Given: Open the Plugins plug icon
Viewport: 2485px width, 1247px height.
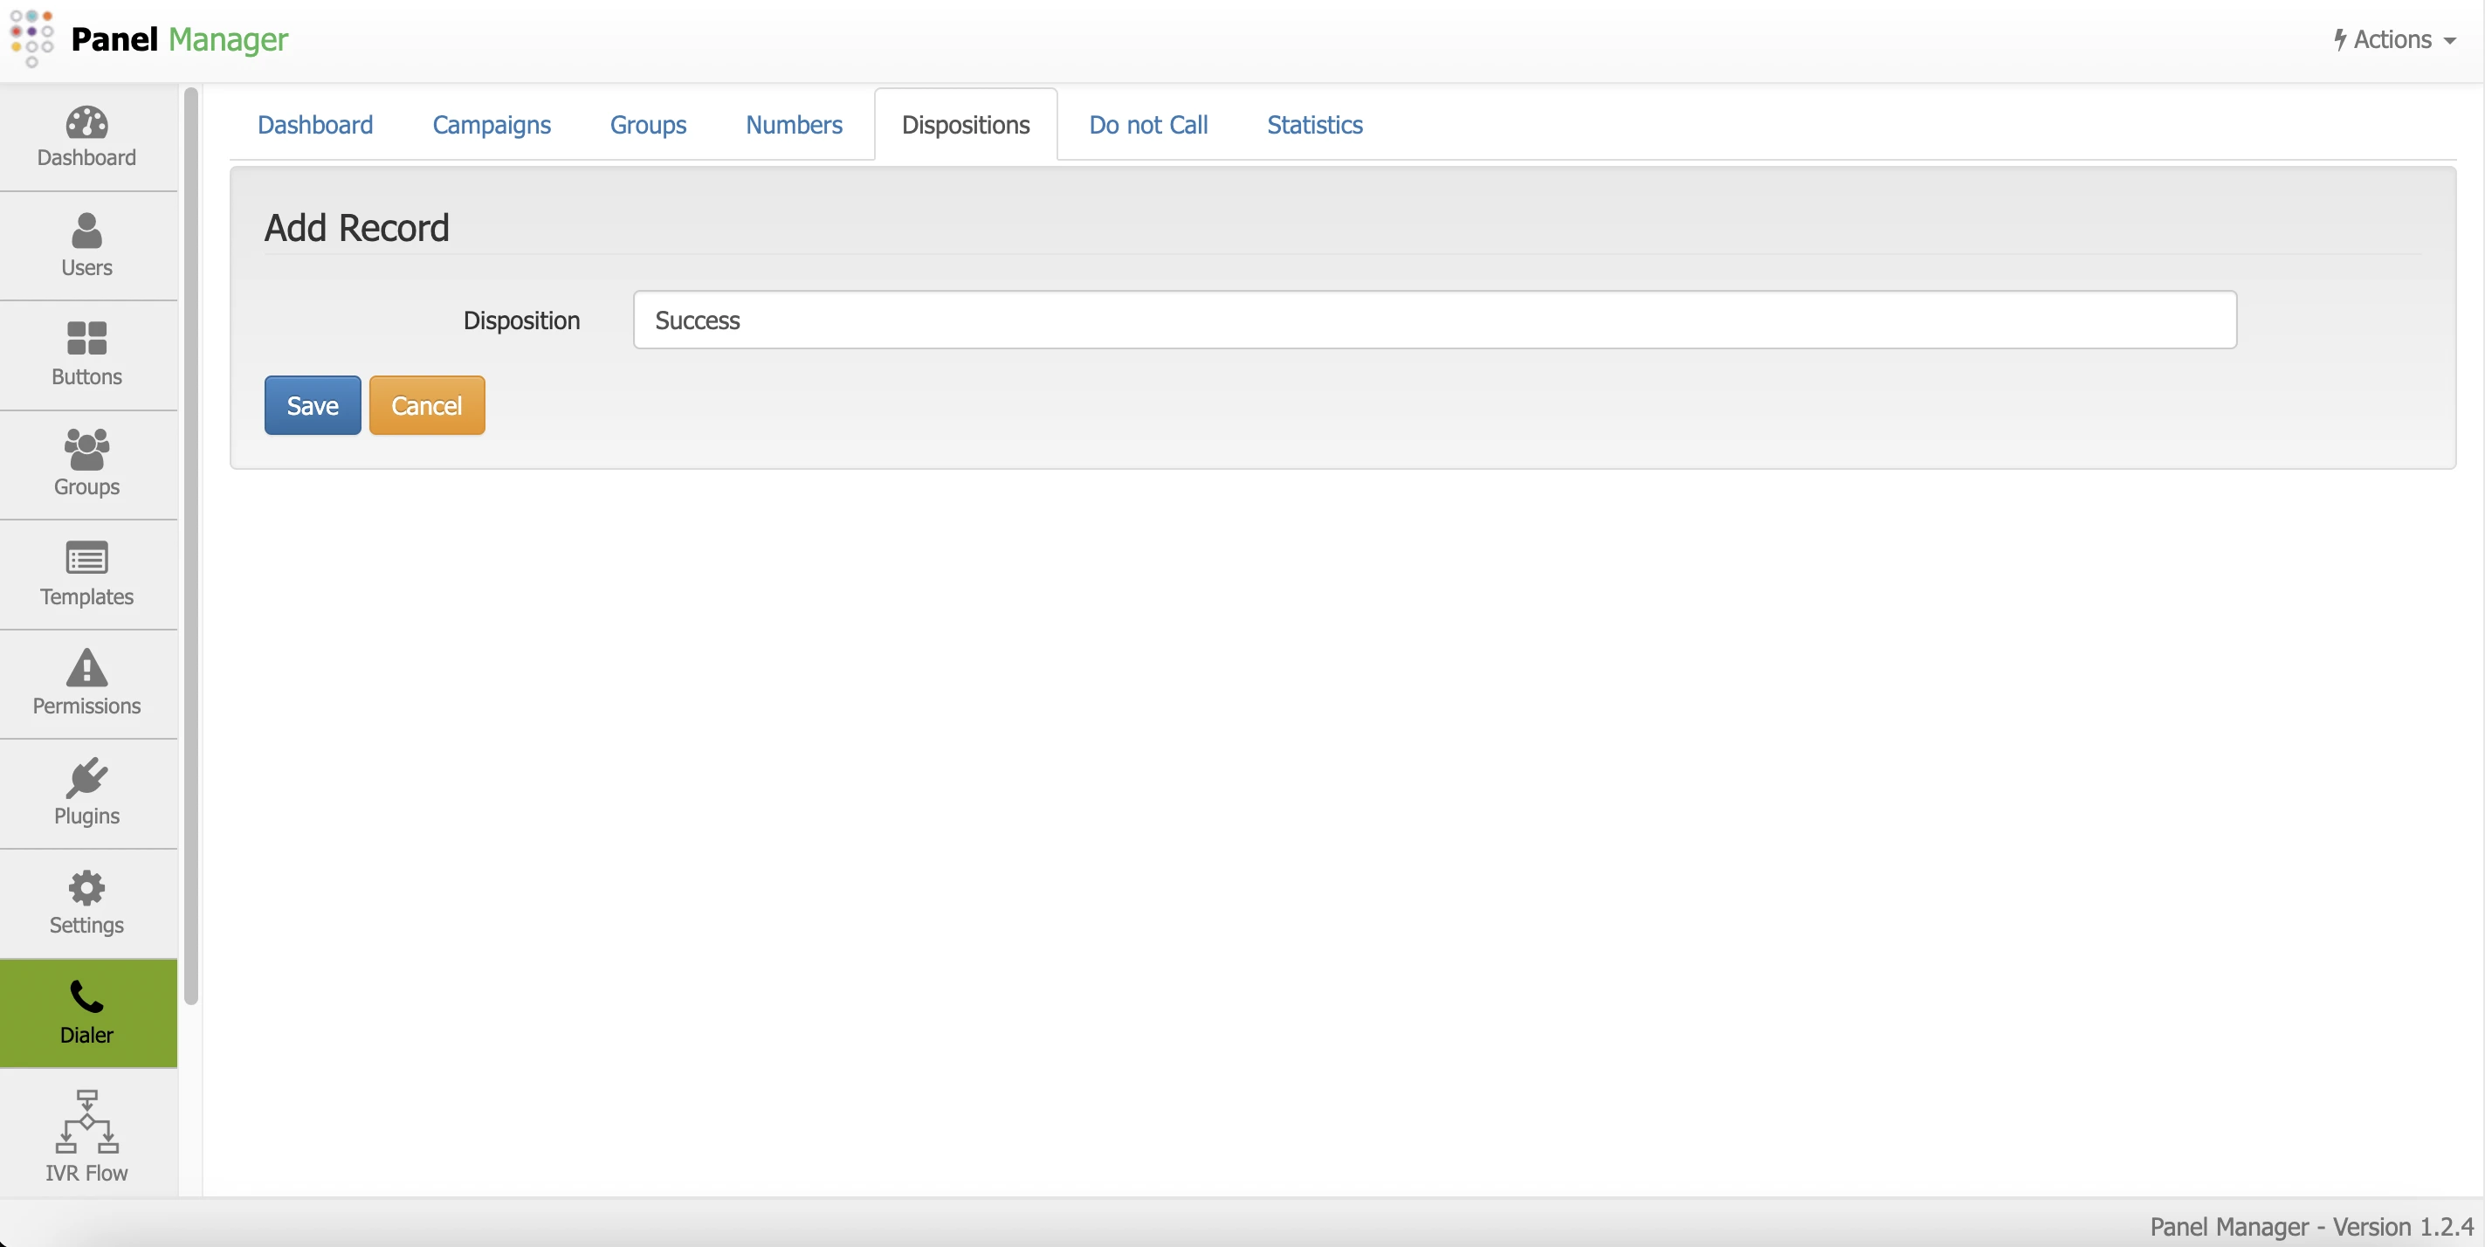Looking at the screenshot, I should click(x=86, y=777).
